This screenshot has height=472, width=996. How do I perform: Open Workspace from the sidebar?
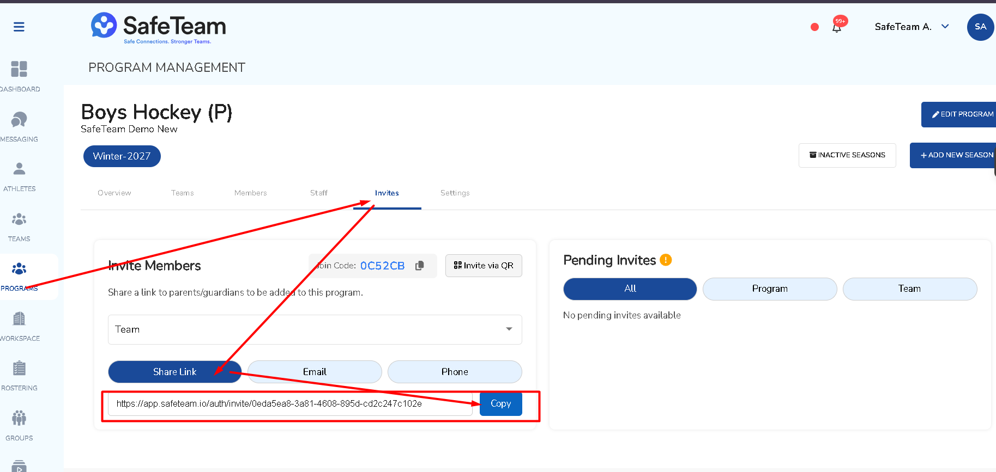pyautogui.click(x=19, y=326)
